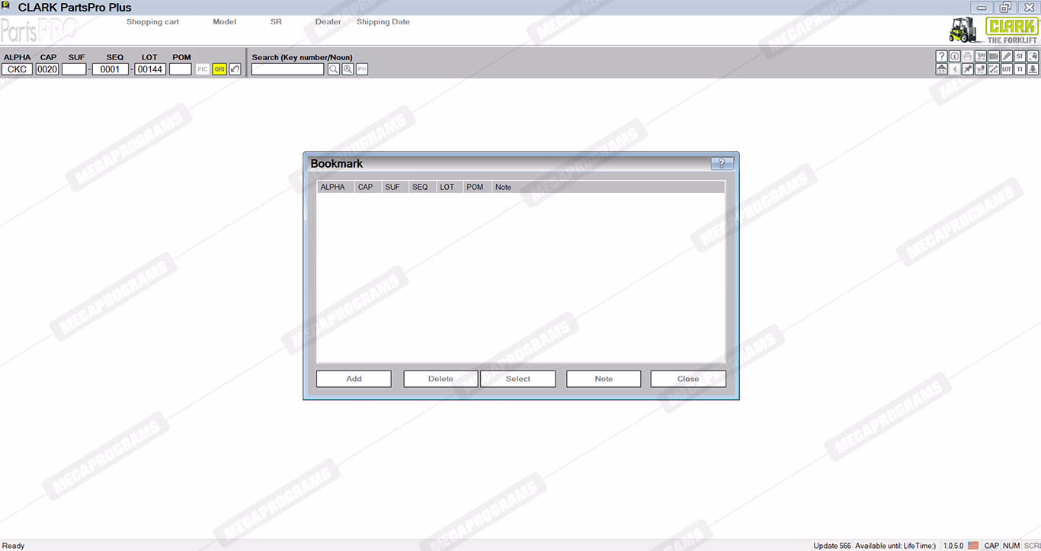Screen dimensions: 1041x551
Task: Click the SEQ column header in Bookmark list
Action: 422,187
